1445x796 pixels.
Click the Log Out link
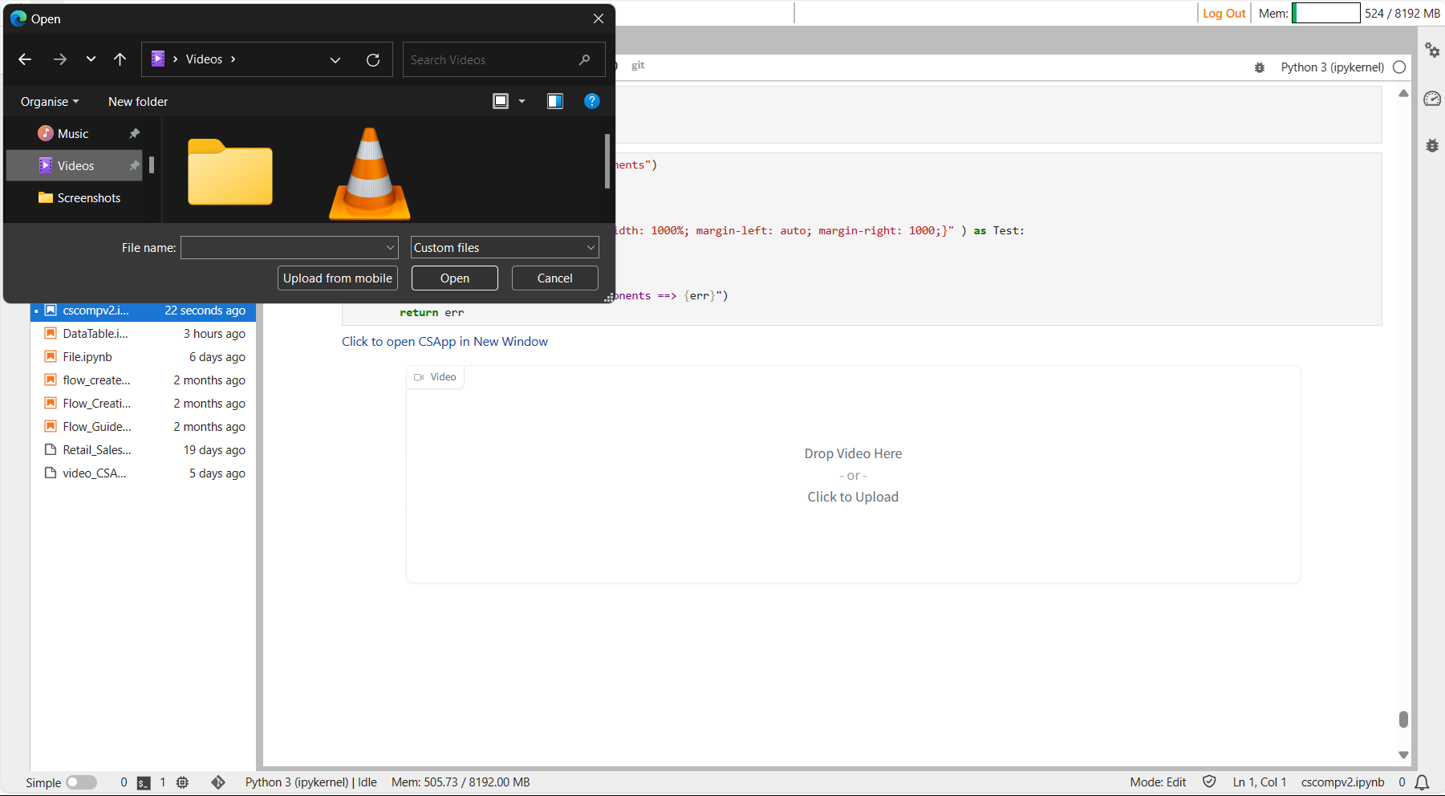pyautogui.click(x=1224, y=14)
